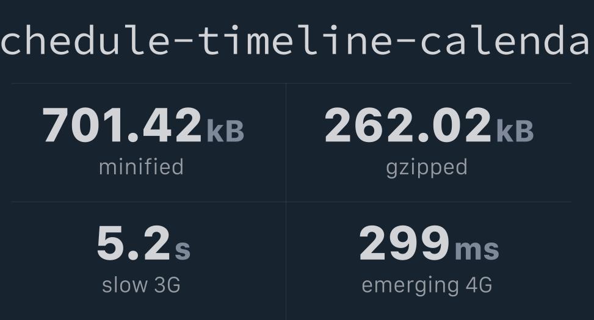Click horizontal divider line above 701.42 value
The width and height of the screenshot is (594, 320).
coord(148,84)
